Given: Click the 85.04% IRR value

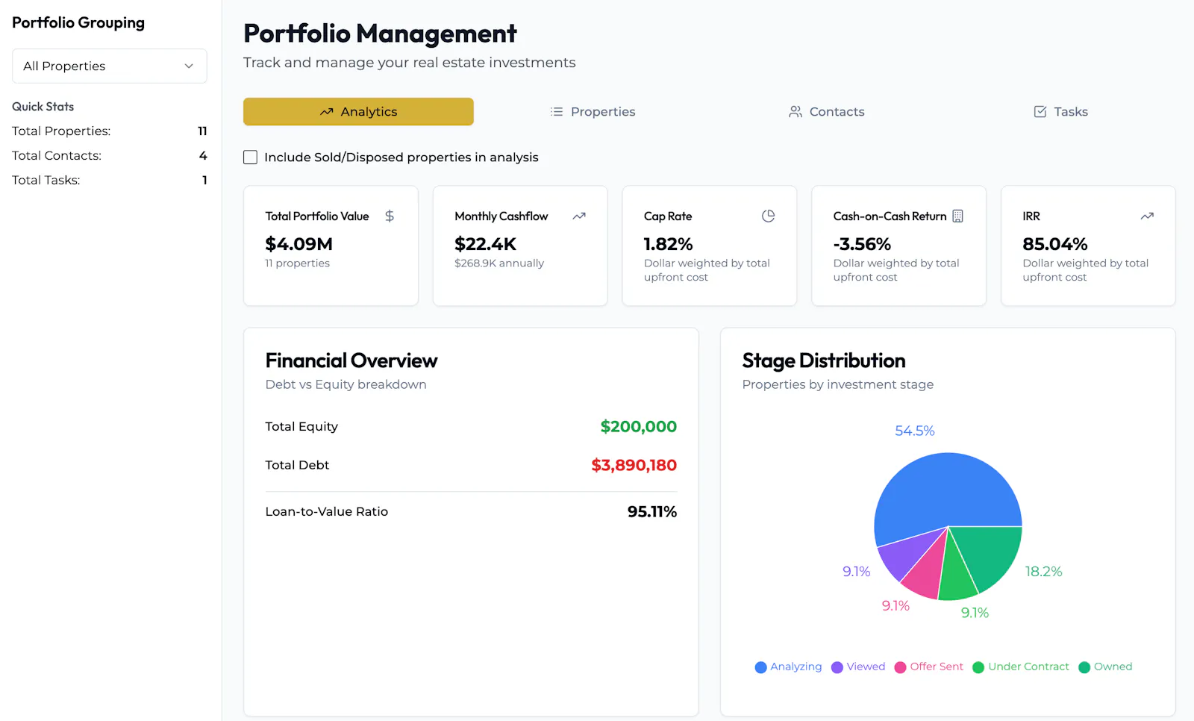Looking at the screenshot, I should [x=1054, y=244].
